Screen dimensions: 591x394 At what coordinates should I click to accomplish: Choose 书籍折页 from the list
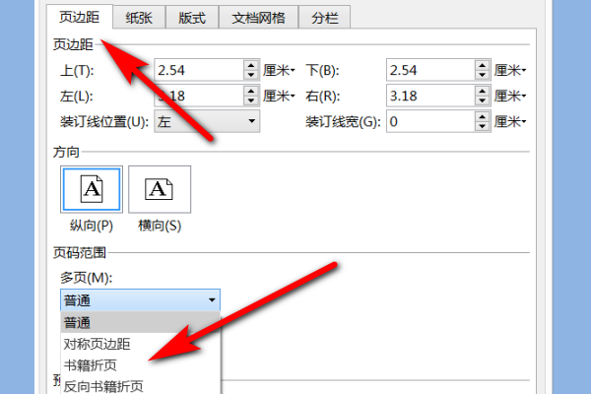pyautogui.click(x=91, y=364)
